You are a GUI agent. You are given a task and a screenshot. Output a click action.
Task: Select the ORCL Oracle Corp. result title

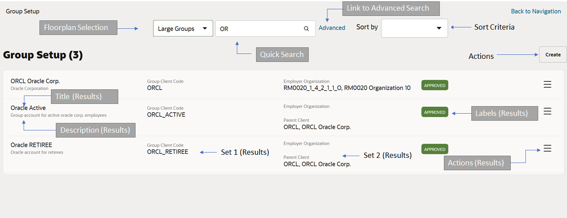[x=35, y=81]
